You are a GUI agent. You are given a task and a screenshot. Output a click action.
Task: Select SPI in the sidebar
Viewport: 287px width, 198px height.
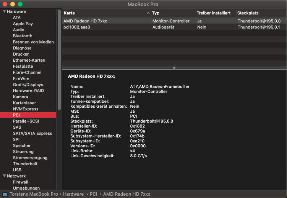coord(16,139)
